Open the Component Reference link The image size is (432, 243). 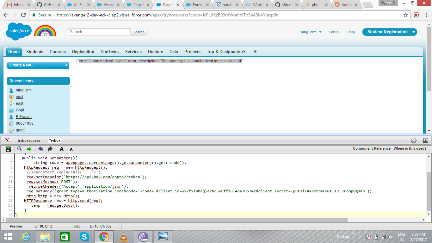372,148
